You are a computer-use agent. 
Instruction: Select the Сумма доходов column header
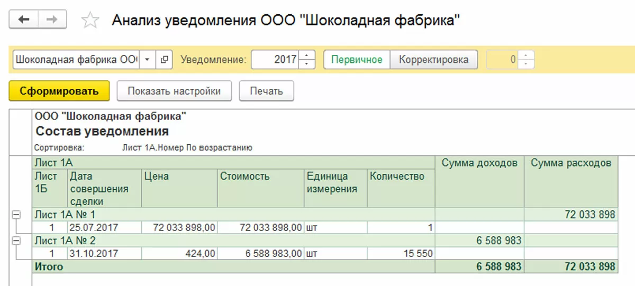pyautogui.click(x=479, y=163)
